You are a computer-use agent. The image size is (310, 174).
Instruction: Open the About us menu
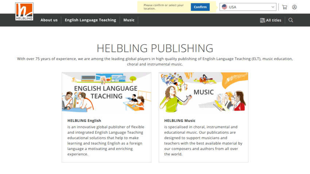[49, 20]
